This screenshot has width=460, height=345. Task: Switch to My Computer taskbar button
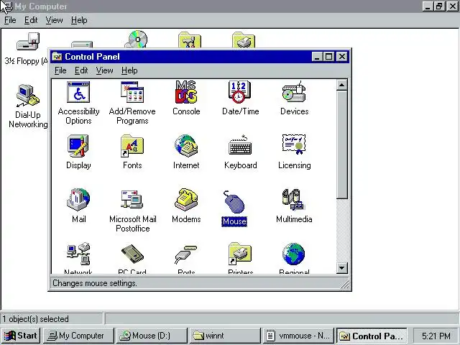pos(78,336)
